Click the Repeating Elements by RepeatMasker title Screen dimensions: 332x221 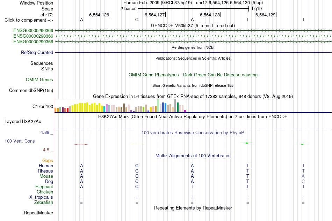tap(193, 208)
